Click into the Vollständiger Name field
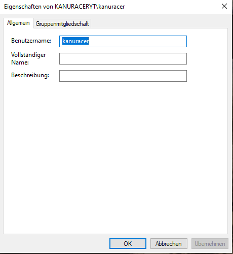 [x=123, y=58]
